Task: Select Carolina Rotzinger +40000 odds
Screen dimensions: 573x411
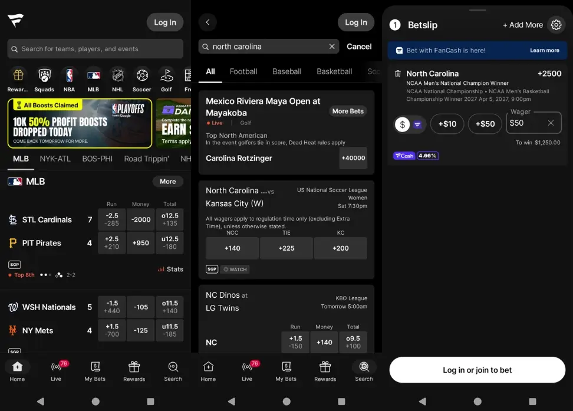Action: (x=353, y=158)
